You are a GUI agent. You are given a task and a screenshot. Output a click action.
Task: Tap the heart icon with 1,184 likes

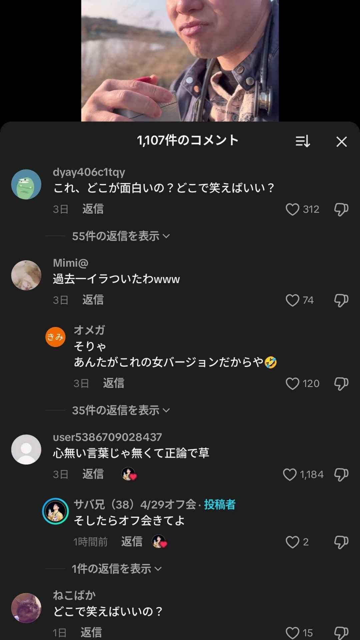pos(289,474)
